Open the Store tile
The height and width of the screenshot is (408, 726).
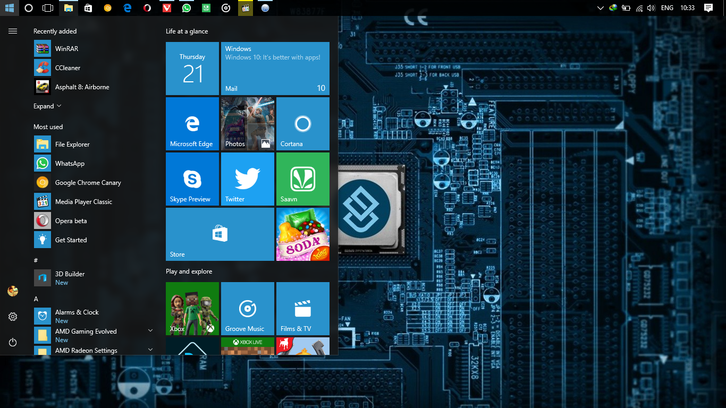tap(220, 234)
